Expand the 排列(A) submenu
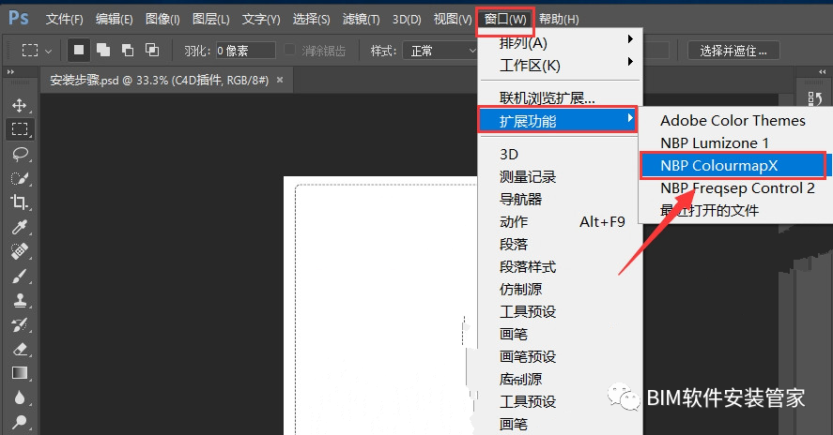Screen dimensions: 833x435 (x=560, y=42)
